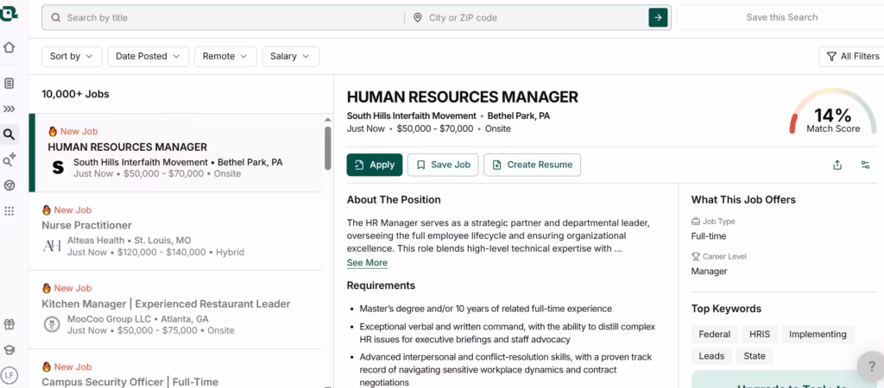
Task: Open the graduation cap sidebar icon
Action: 9,350
